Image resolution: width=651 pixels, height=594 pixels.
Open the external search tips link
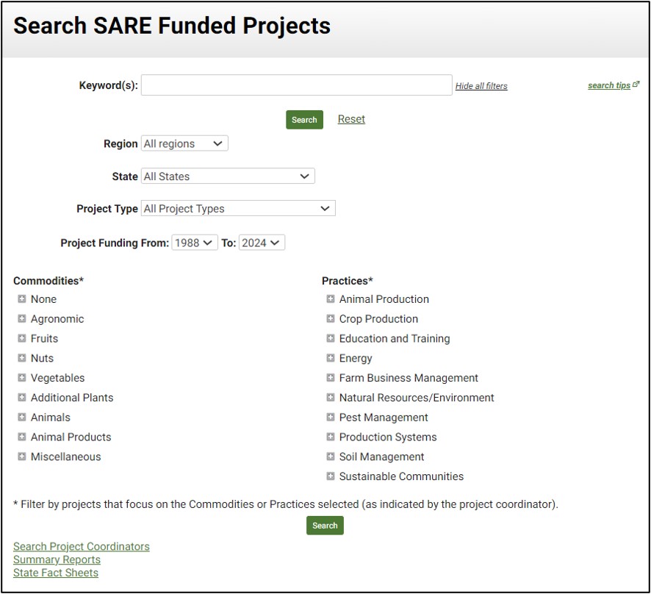pos(613,85)
